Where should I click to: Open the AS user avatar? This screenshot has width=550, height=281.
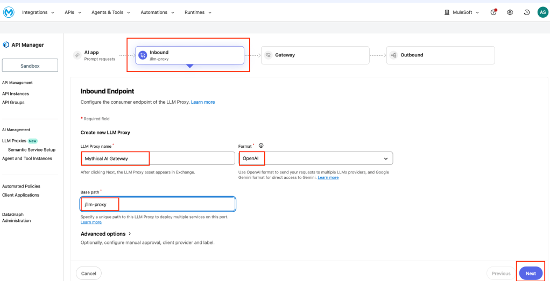pyautogui.click(x=542, y=12)
